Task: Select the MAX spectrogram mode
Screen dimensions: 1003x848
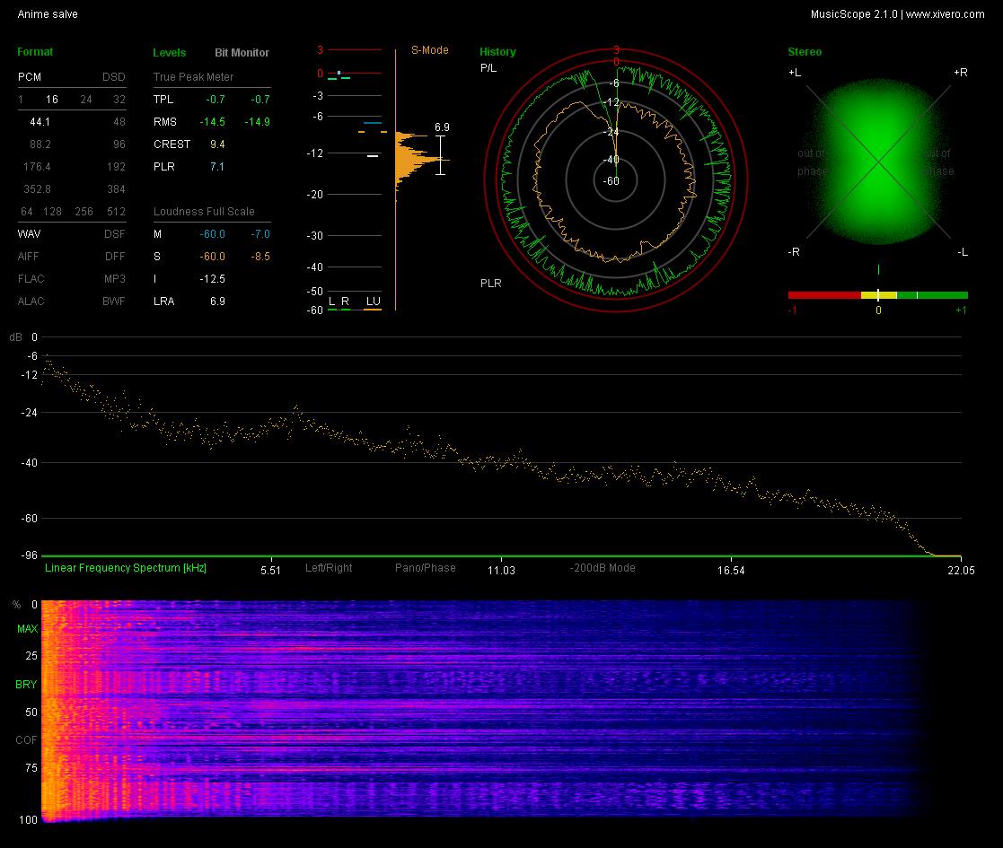Action: (27, 629)
